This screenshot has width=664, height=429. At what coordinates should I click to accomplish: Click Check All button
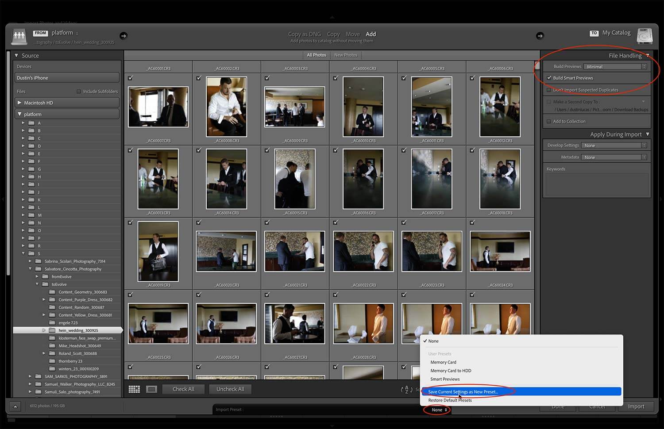(x=183, y=389)
